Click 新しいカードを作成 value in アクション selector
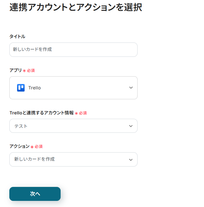The width and height of the screenshot is (204, 207). (34, 159)
